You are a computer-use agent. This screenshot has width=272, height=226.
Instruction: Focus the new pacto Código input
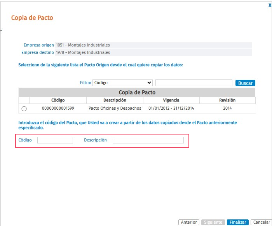55,140
